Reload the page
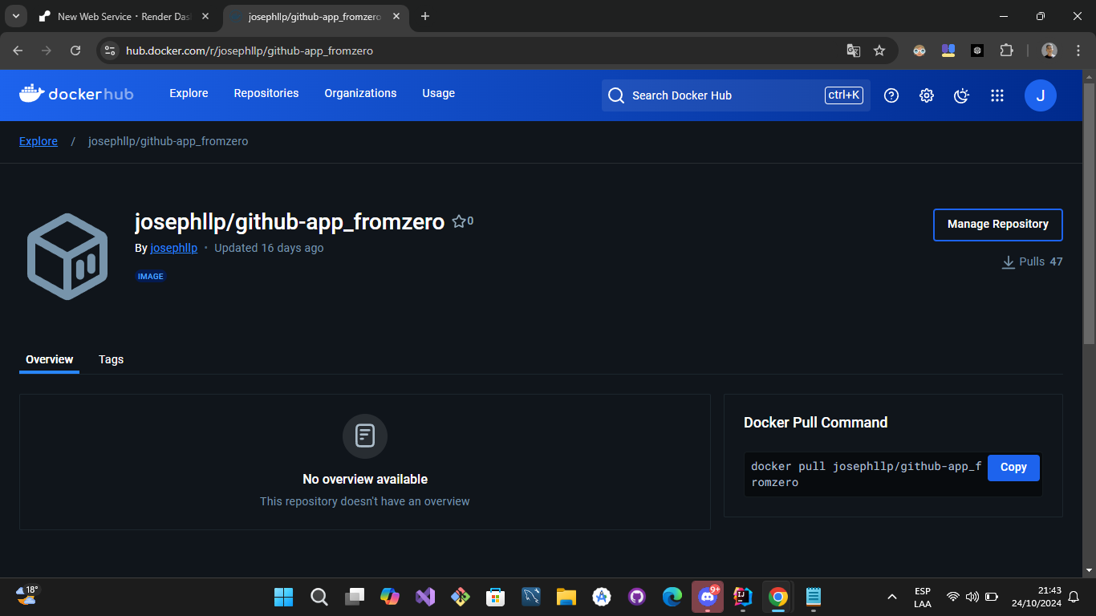Screen dimensions: 1096x616 point(75,51)
